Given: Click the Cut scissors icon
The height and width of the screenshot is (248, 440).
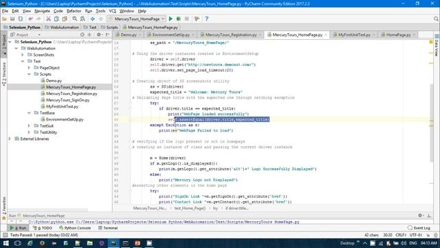Looking at the screenshot, I should [x=48, y=19].
